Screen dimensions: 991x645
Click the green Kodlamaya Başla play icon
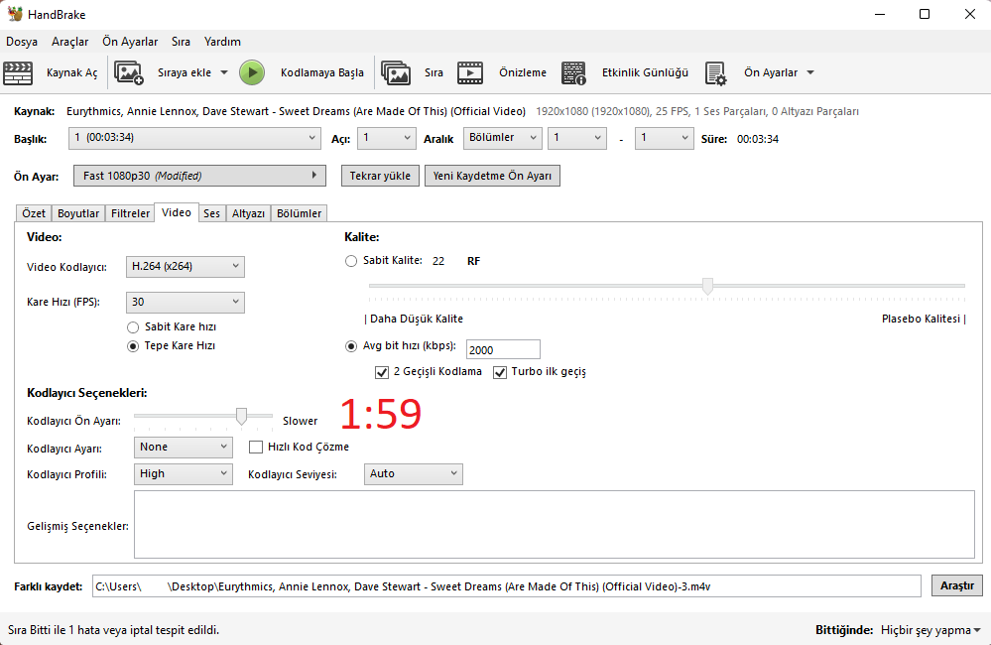click(x=252, y=72)
